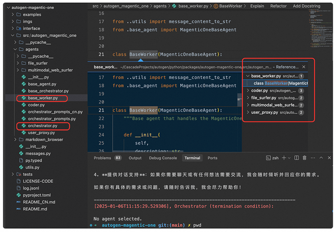Collapse base_worker.py in the references list
The image size is (336, 232).
pos(248,76)
